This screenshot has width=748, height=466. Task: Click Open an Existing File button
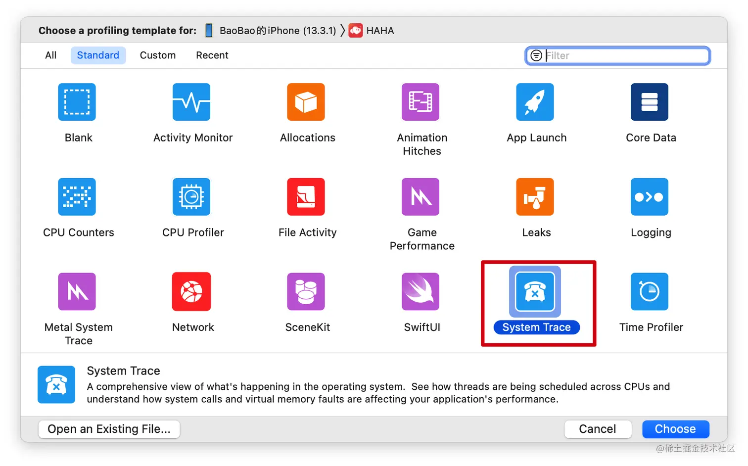(x=109, y=429)
